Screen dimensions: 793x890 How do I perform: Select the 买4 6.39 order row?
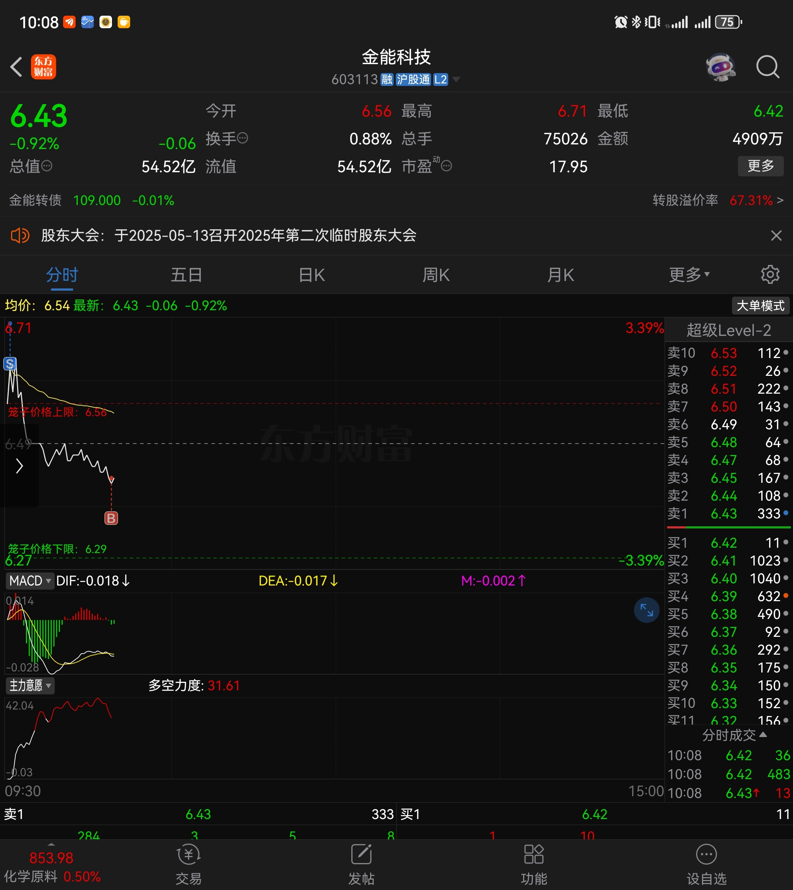pyautogui.click(x=728, y=597)
